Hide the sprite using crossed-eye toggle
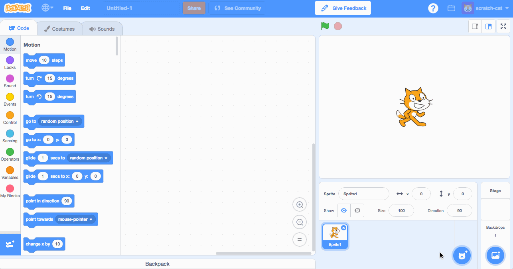This screenshot has width=513, height=269. pyautogui.click(x=357, y=210)
